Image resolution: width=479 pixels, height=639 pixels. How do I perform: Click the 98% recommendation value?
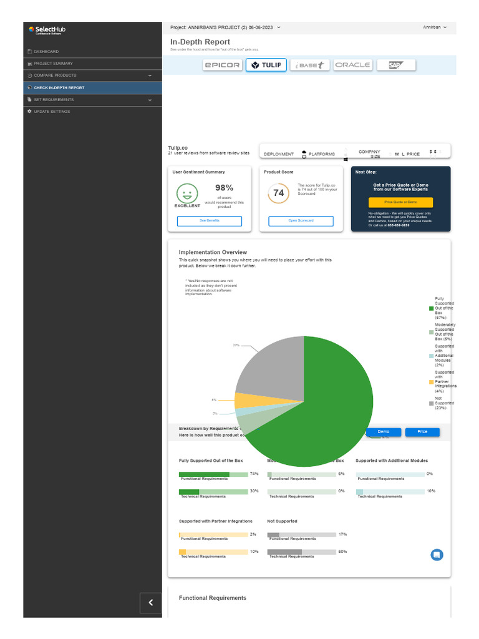pos(224,188)
